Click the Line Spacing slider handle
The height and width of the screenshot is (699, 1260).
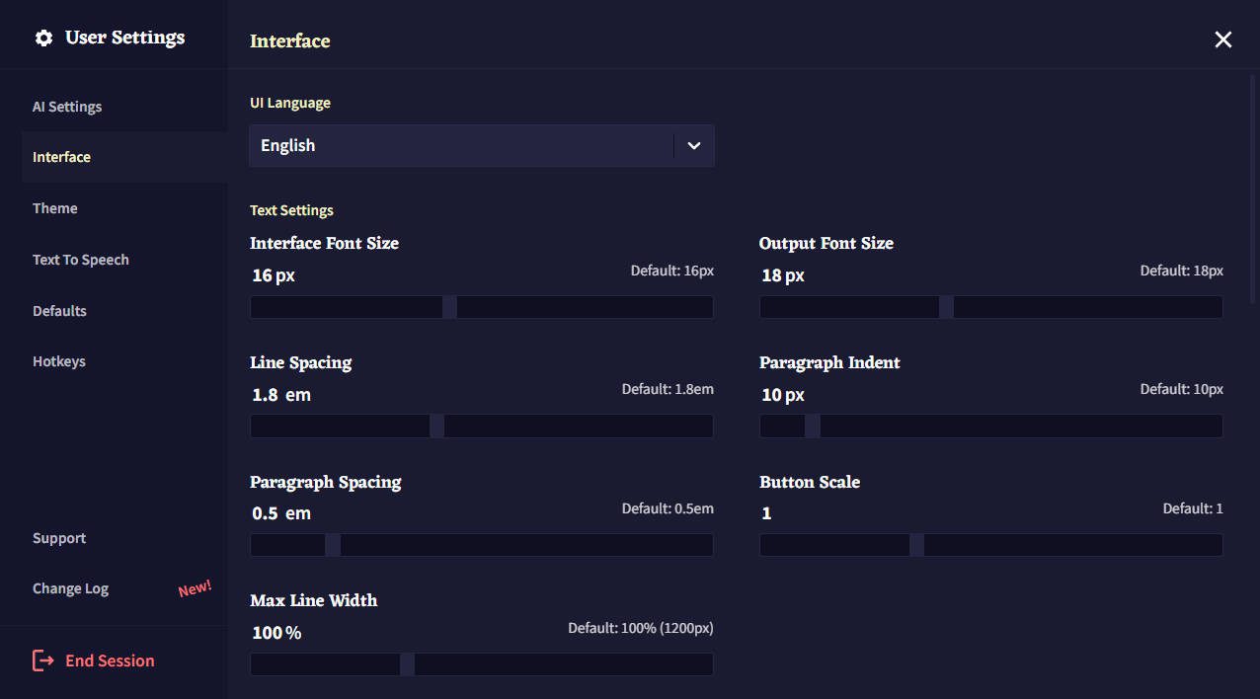coord(436,426)
